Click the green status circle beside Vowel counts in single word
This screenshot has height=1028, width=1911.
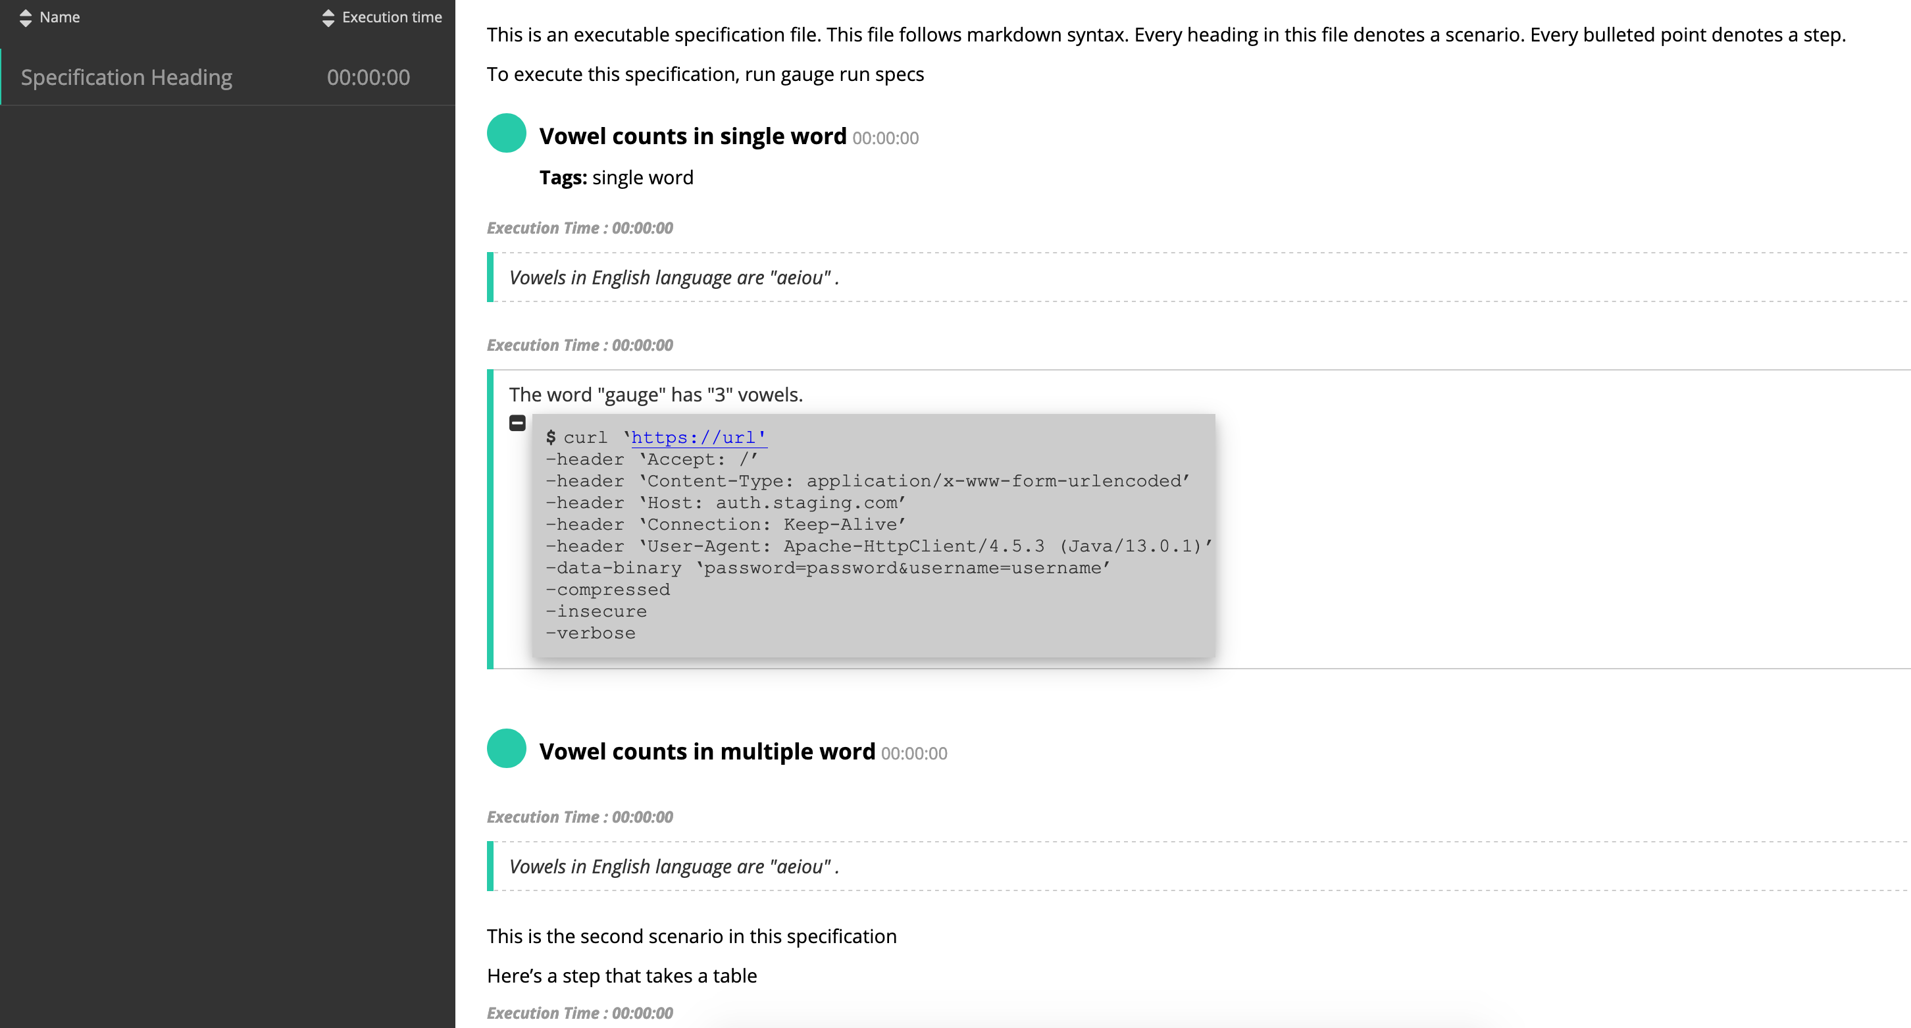[507, 136]
